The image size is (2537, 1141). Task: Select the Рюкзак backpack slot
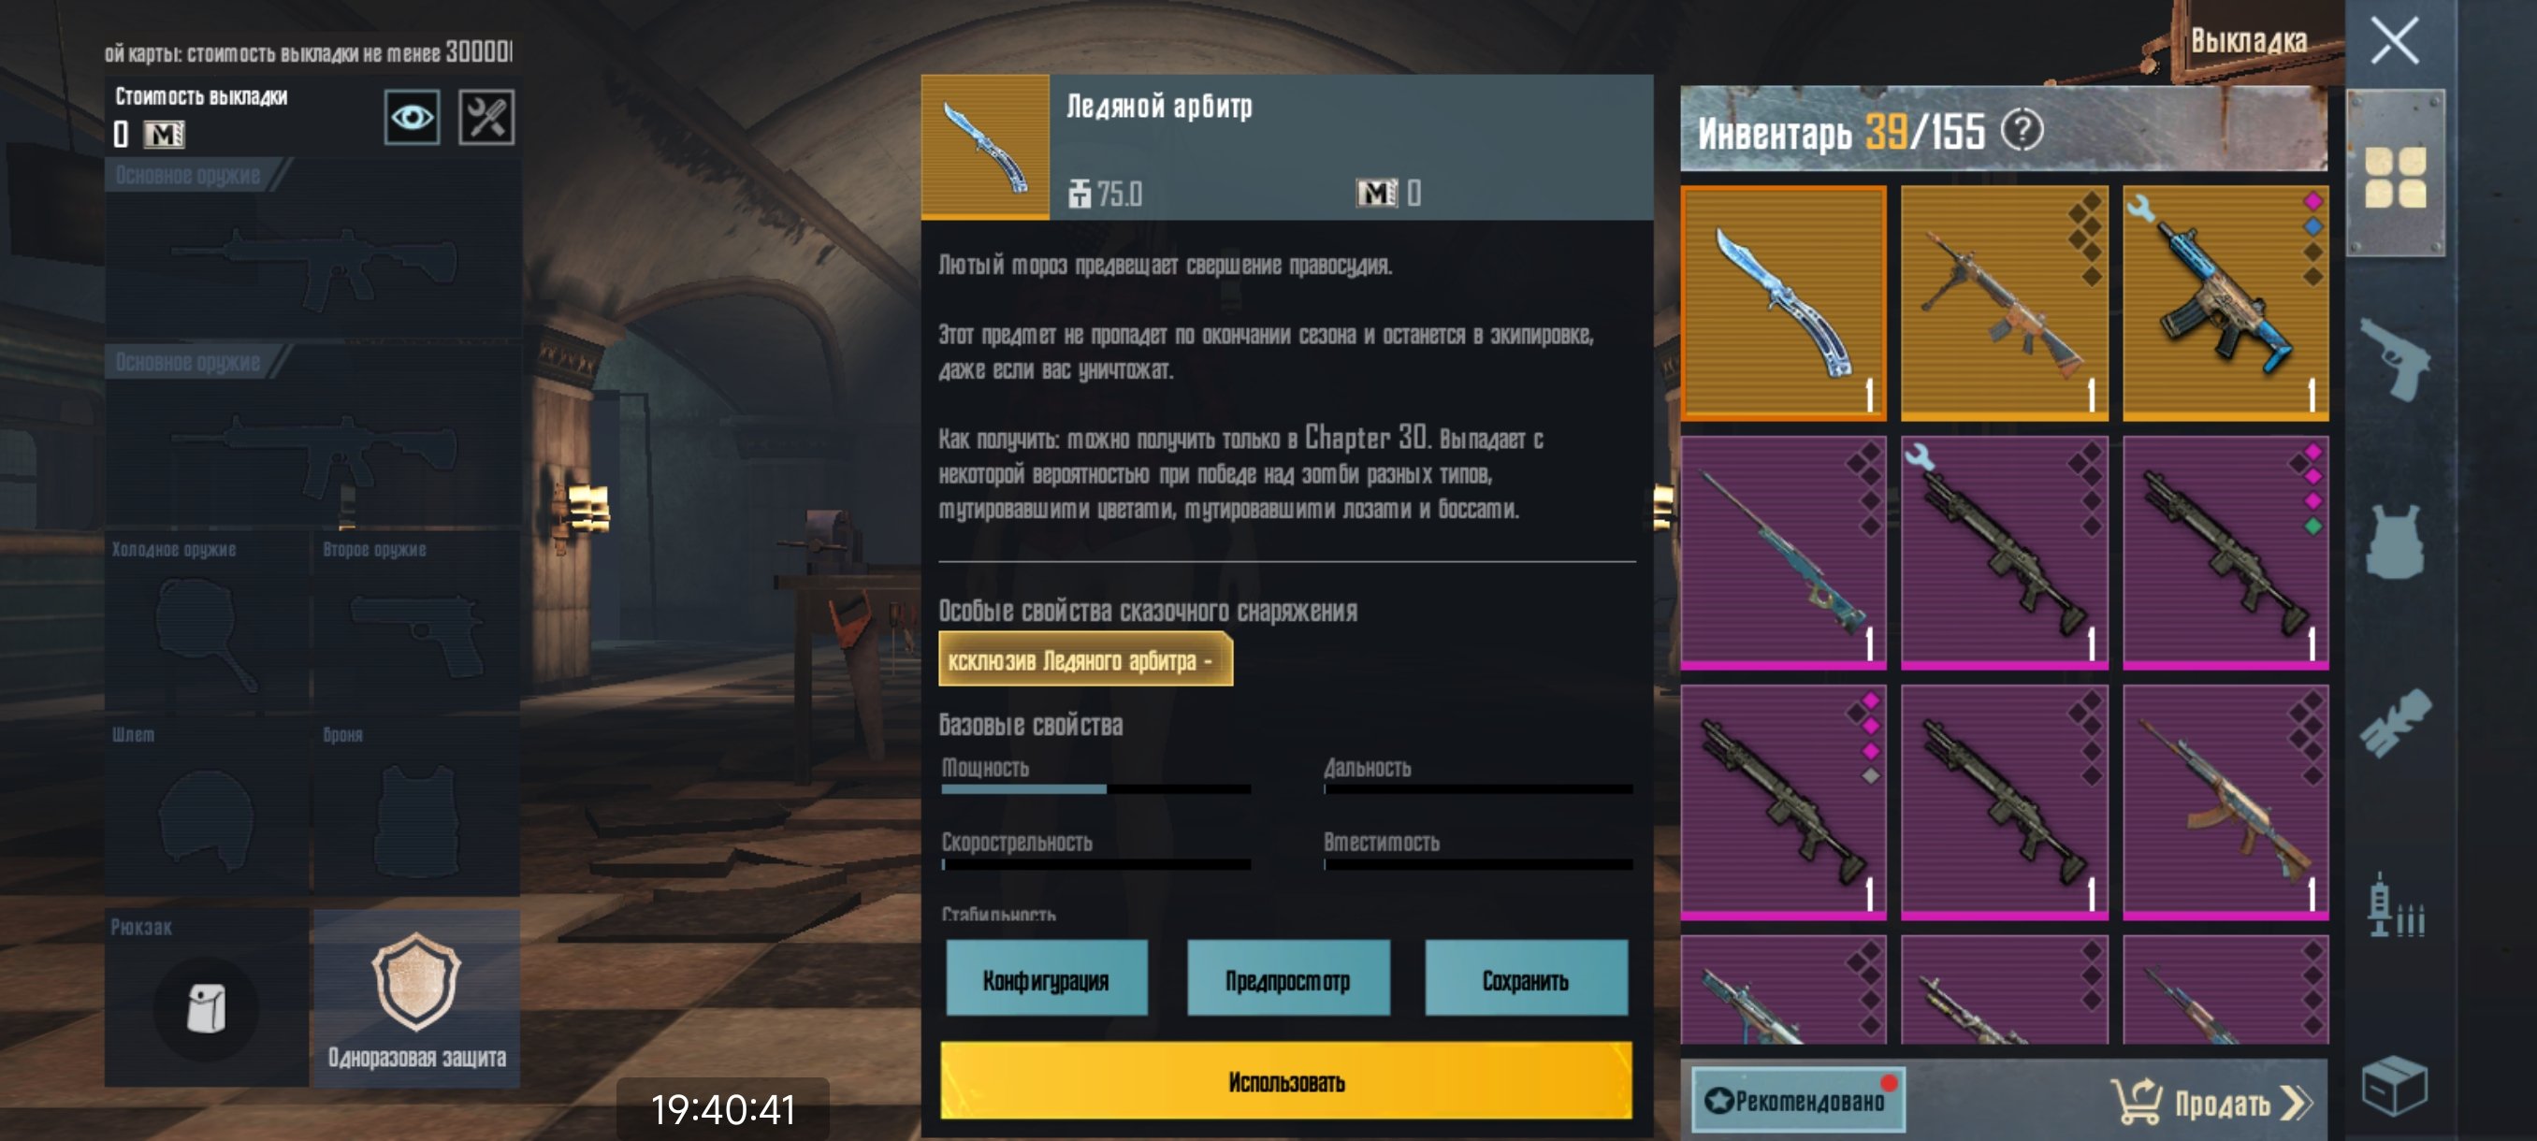click(206, 998)
